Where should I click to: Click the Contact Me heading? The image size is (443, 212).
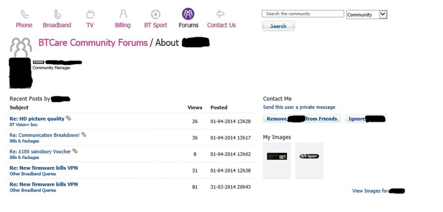[x=277, y=99]
